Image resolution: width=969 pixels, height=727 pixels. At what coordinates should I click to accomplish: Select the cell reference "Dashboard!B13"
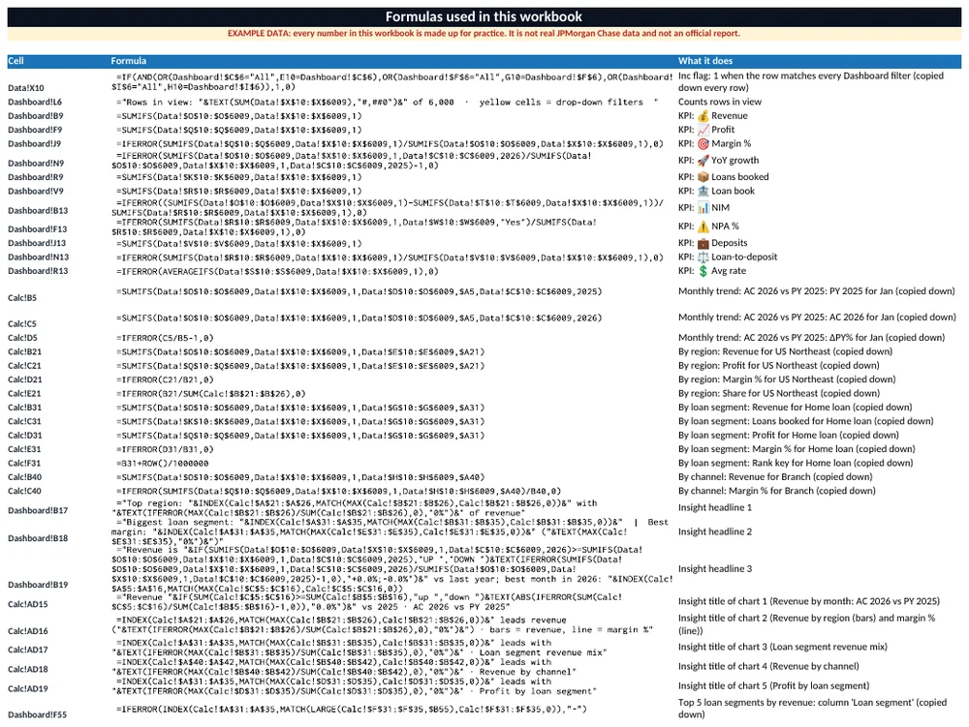click(38, 211)
